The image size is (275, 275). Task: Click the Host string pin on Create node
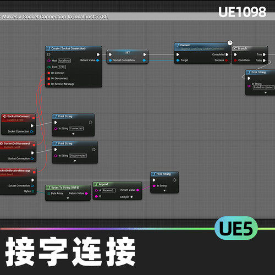(x=49, y=61)
